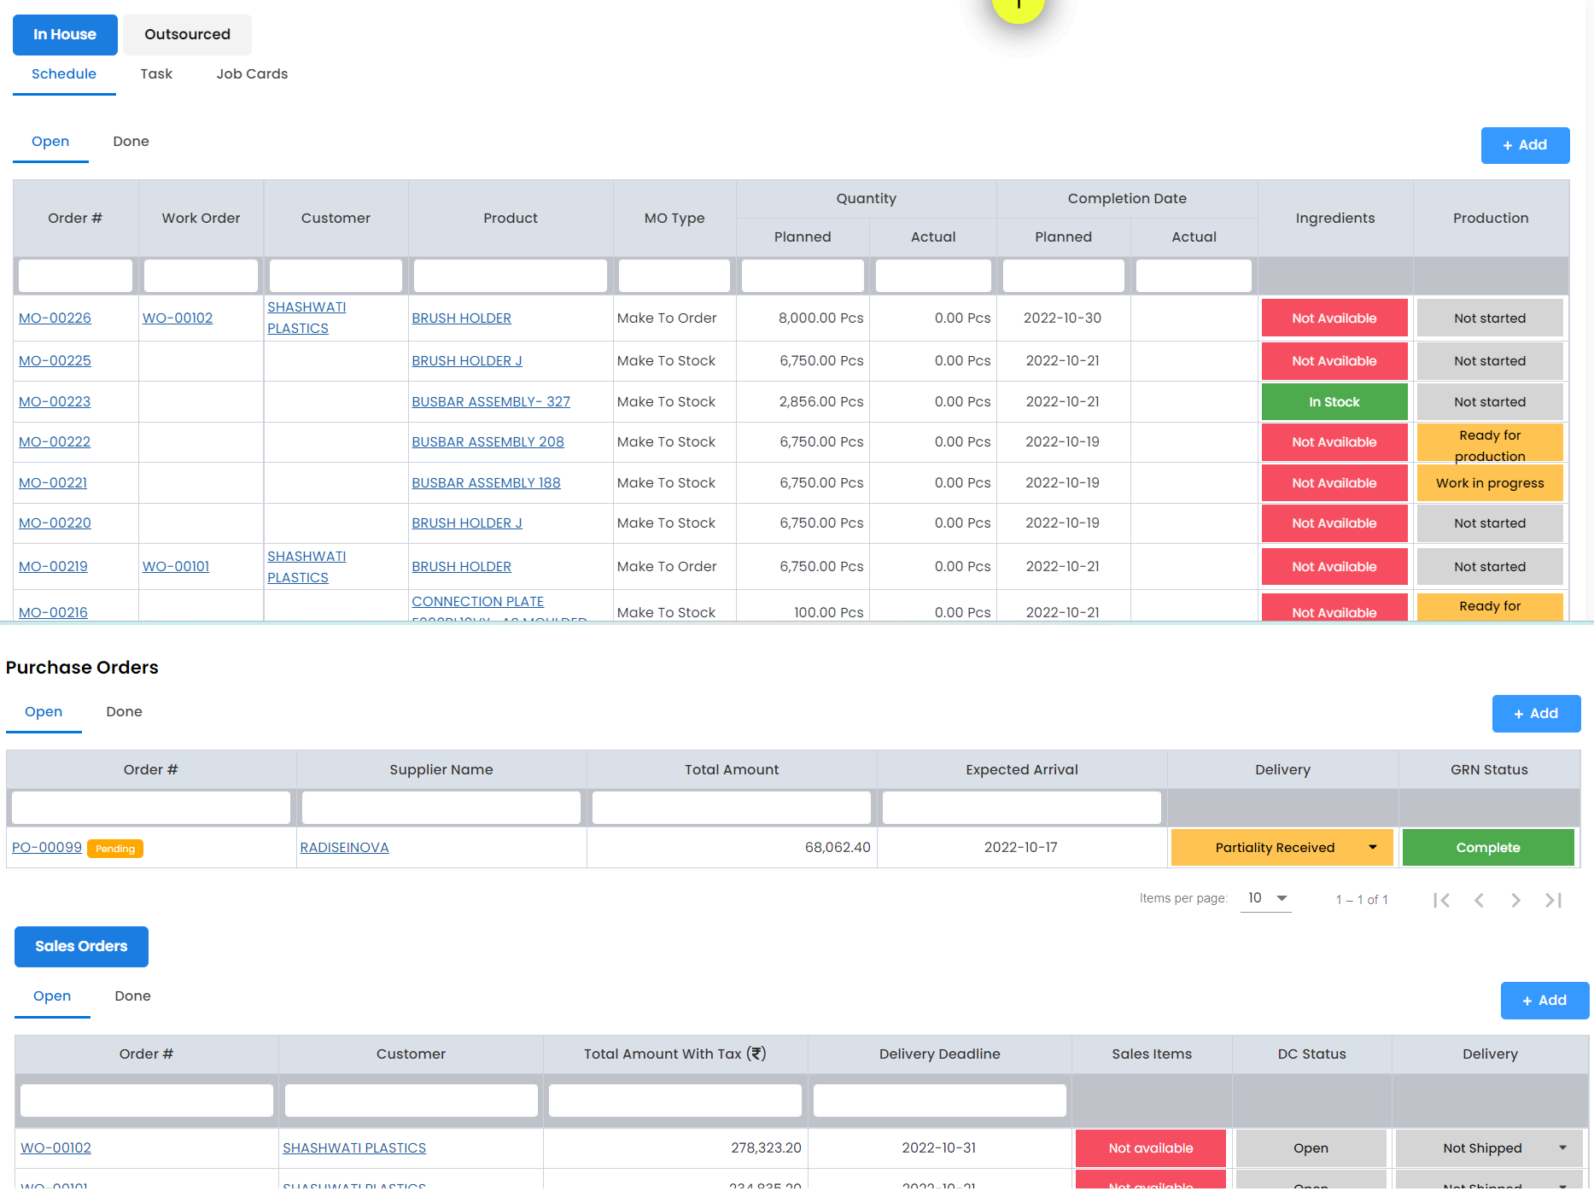Open Items per page dropdown
This screenshot has width=1594, height=1197.
tap(1266, 898)
